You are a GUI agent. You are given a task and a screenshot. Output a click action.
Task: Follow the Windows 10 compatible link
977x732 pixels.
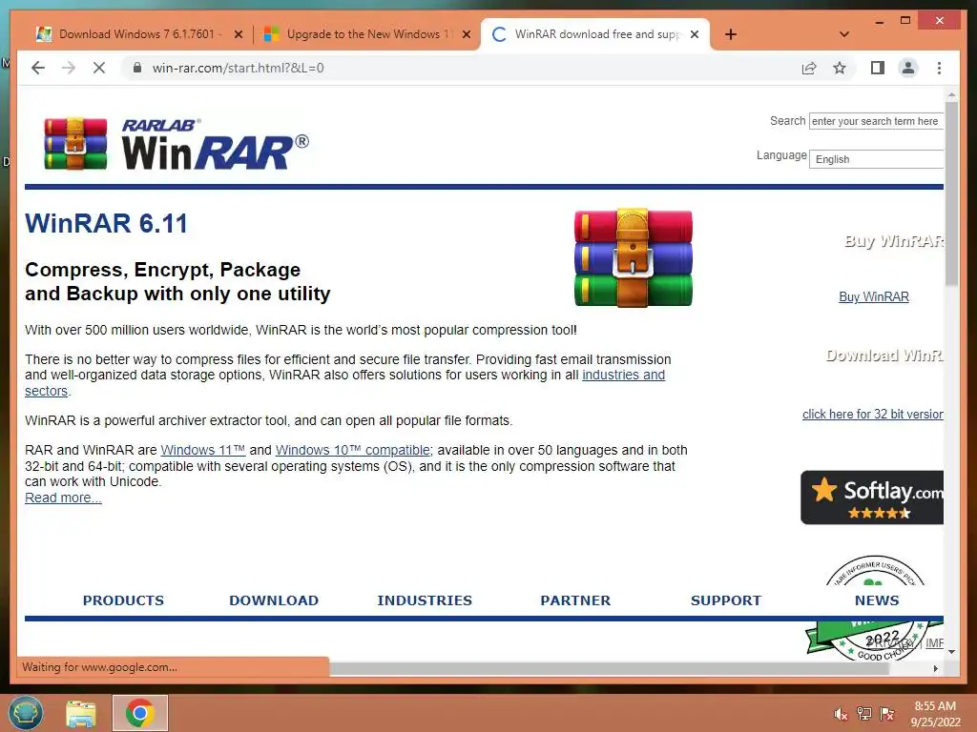point(353,450)
